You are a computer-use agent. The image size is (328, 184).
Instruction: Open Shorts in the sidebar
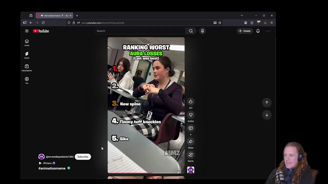click(27, 55)
